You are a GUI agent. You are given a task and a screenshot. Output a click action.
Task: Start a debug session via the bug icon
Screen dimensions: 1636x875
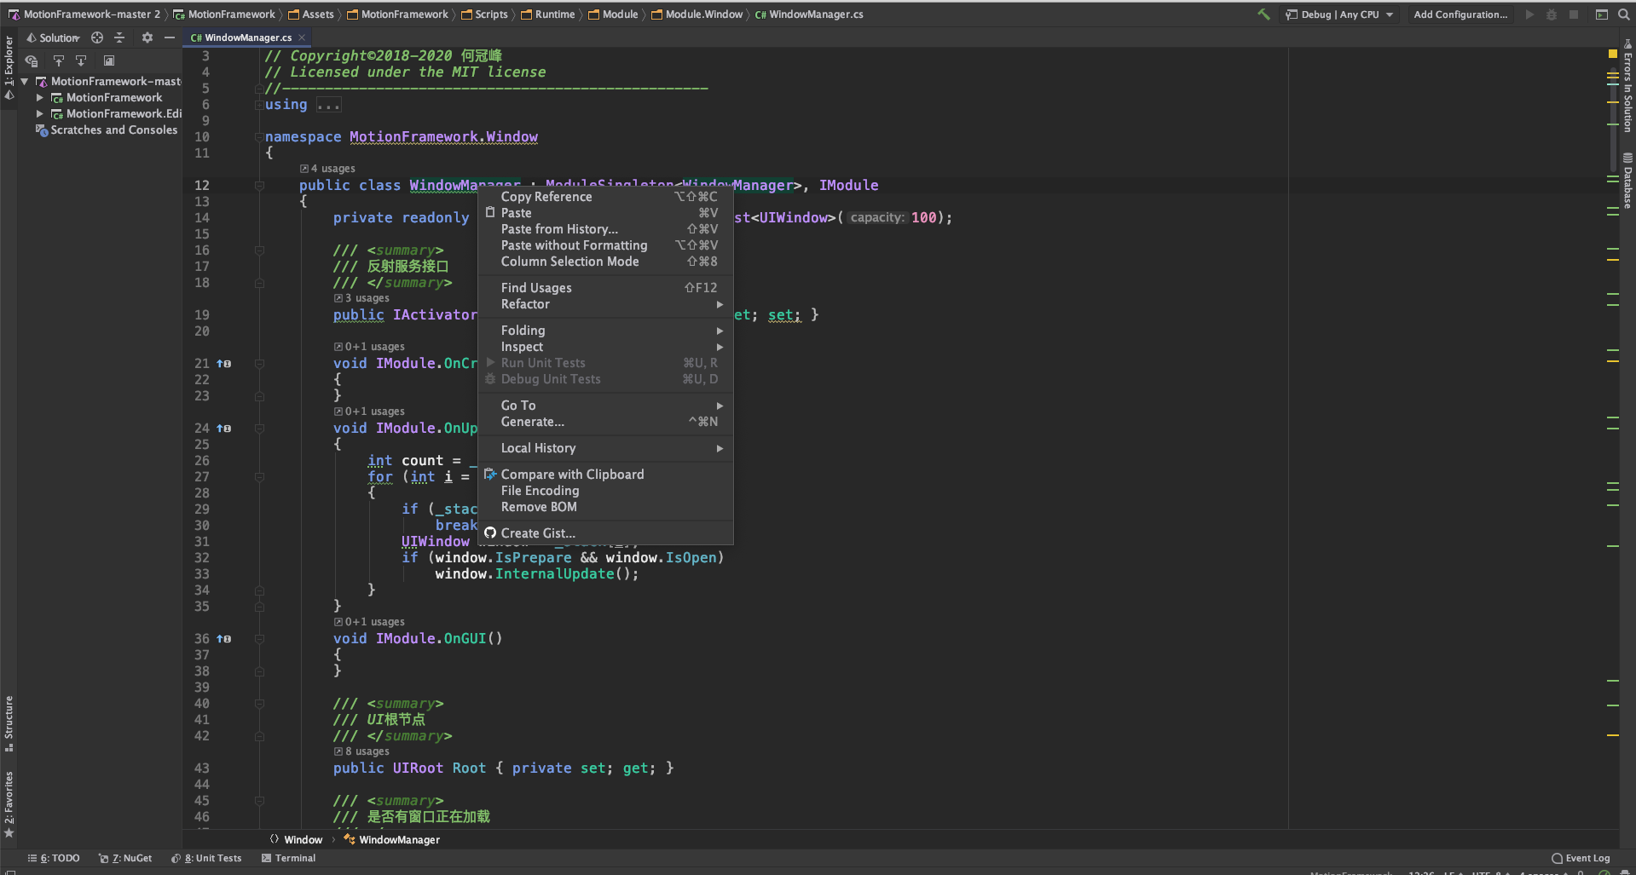[x=1551, y=14]
